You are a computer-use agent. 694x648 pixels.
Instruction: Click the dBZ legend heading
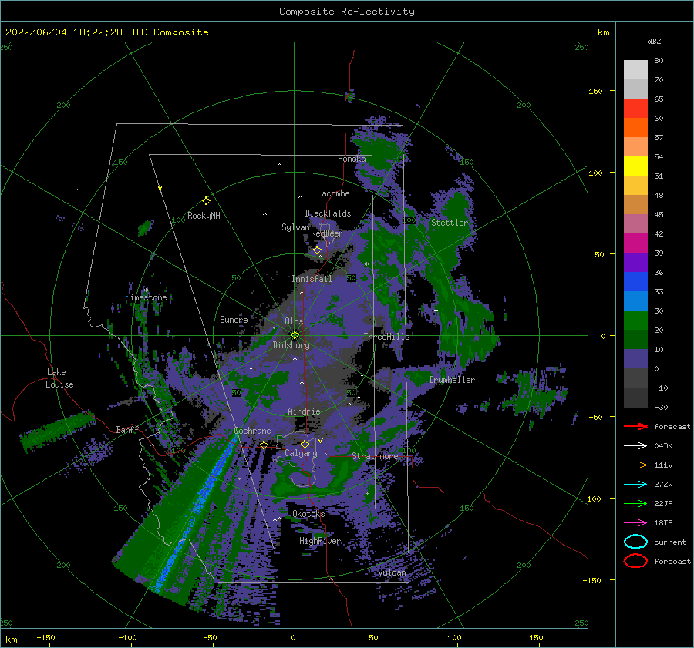pos(654,41)
